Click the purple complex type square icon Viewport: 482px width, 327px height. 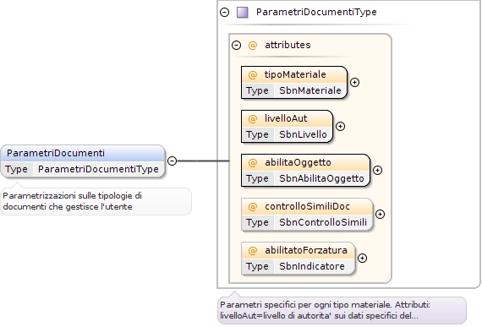click(242, 13)
